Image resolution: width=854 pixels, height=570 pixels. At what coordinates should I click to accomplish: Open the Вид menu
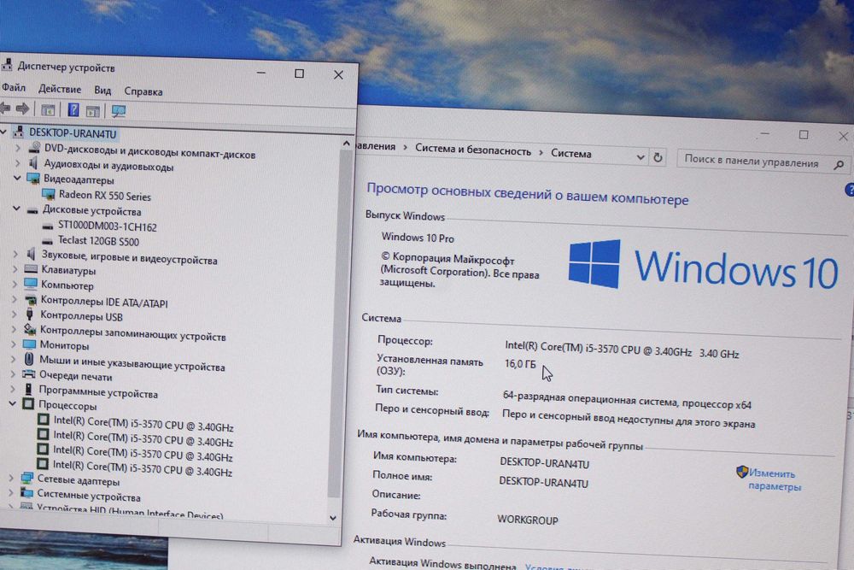(x=102, y=91)
